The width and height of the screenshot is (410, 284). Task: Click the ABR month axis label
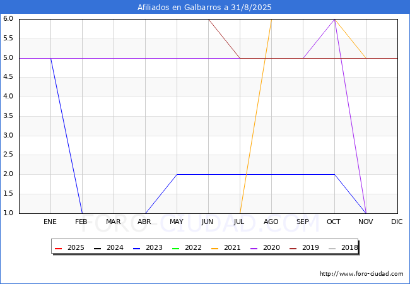[x=144, y=222]
